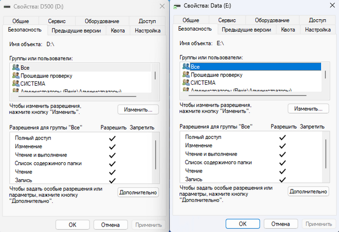
Task: Click the permissions list scrollbar in D: window
Action: point(155,155)
